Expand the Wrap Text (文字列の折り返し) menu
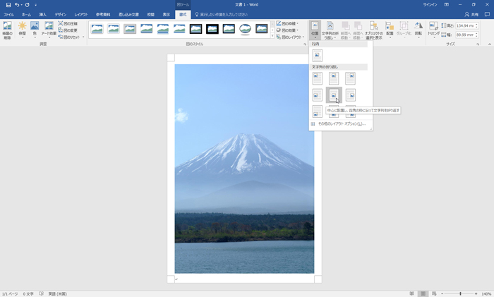 coord(330,30)
